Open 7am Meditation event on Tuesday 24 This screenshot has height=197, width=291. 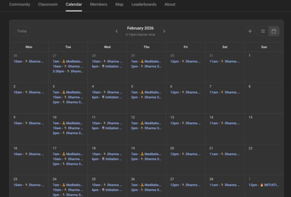pos(68,185)
